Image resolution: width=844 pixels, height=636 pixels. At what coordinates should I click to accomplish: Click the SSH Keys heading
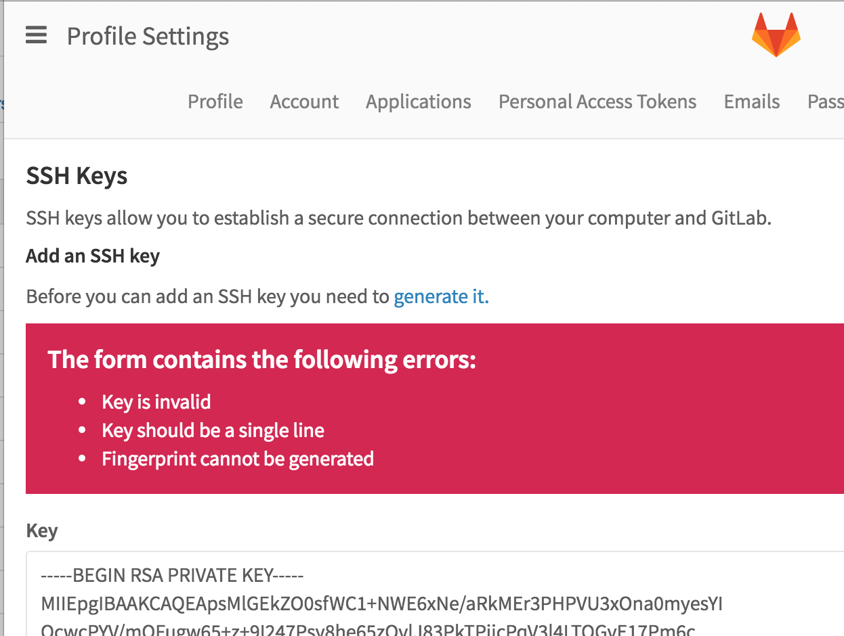77,176
